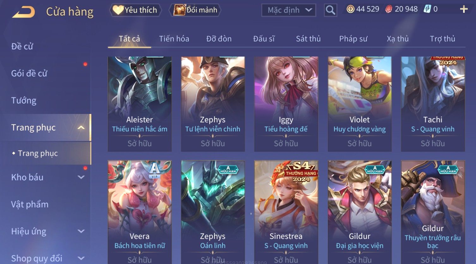The image size is (476, 264).
Task: Click the blue ticket currency icon
Action: (427, 9)
